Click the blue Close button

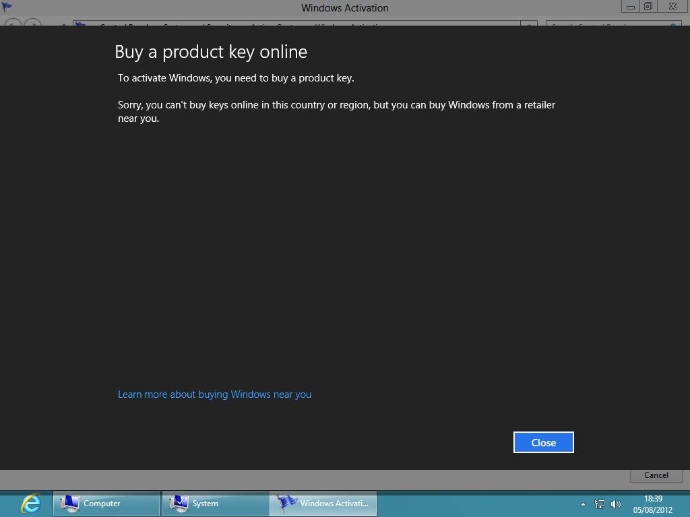pos(543,442)
